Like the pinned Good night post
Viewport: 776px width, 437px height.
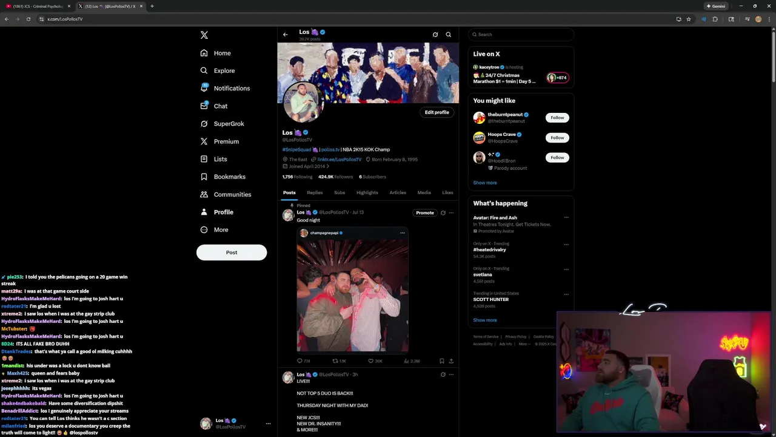pyautogui.click(x=375, y=361)
